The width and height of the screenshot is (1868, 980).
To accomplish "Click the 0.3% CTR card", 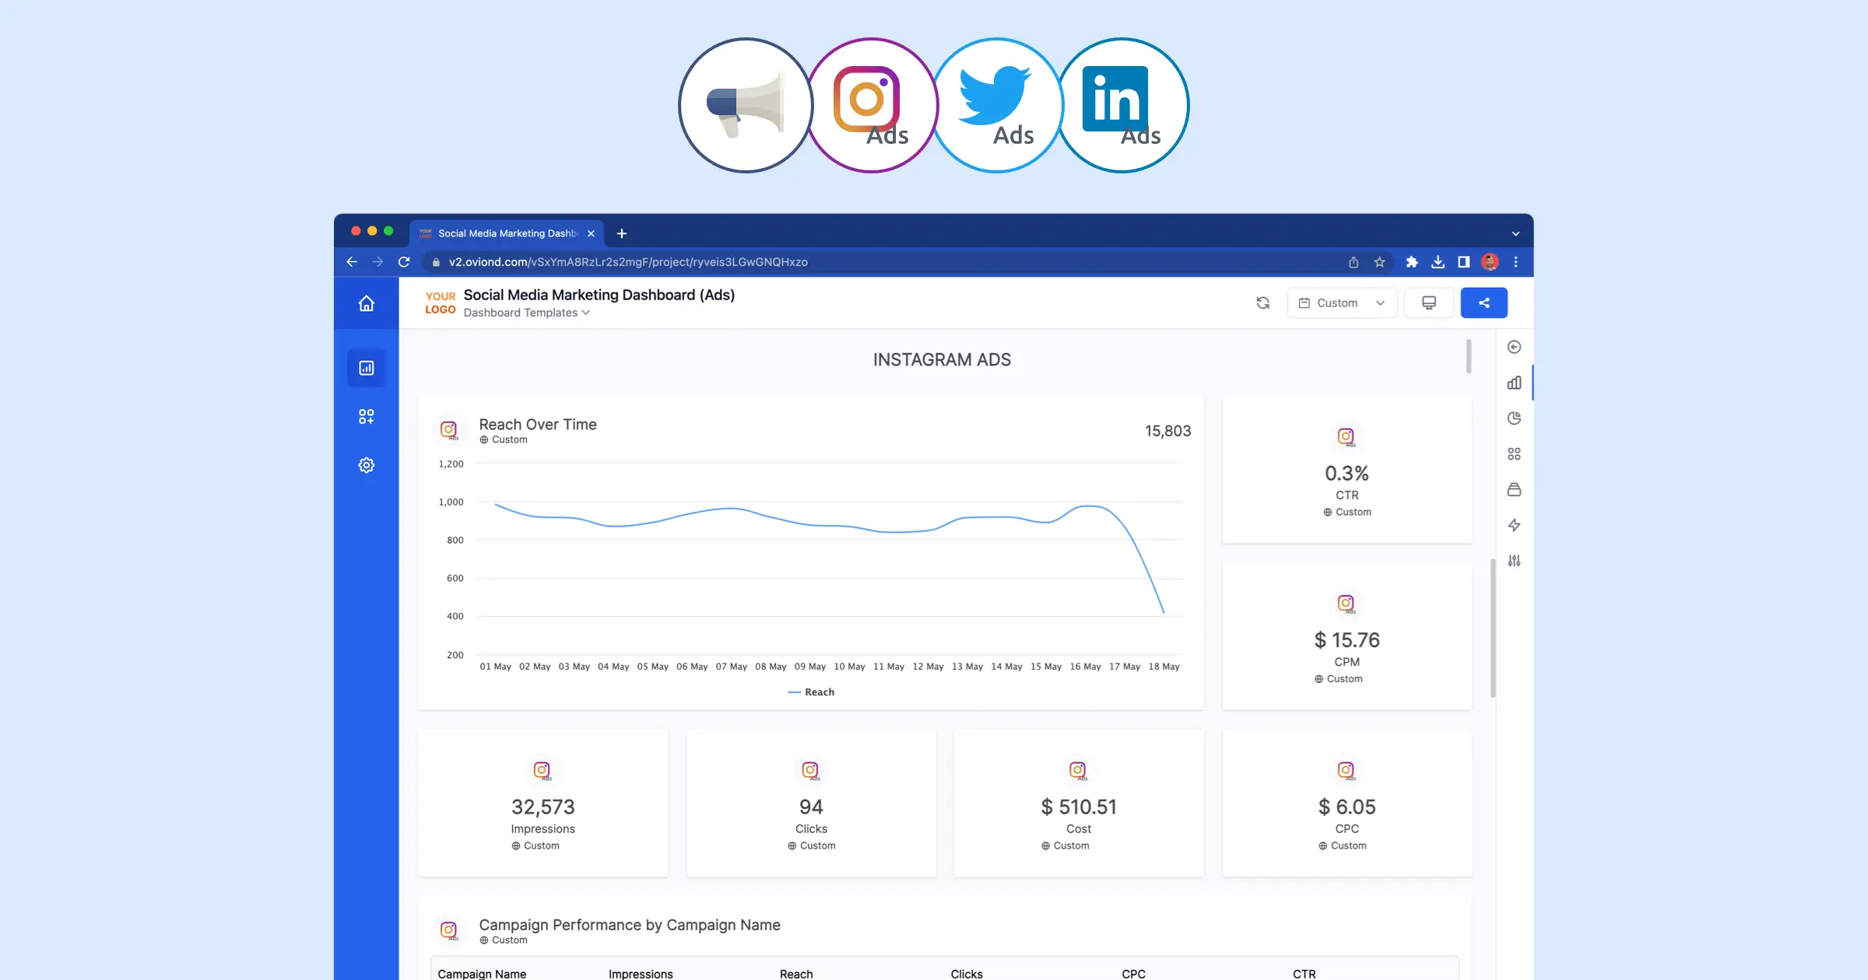I will [x=1347, y=469].
